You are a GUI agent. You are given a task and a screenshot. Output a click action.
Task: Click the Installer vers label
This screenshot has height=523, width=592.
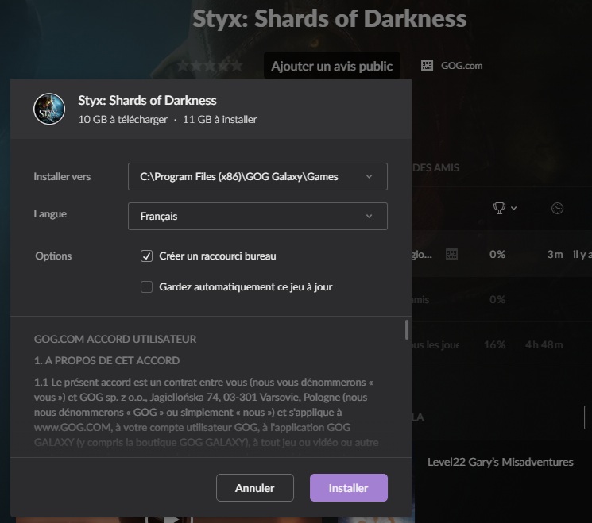click(x=62, y=176)
